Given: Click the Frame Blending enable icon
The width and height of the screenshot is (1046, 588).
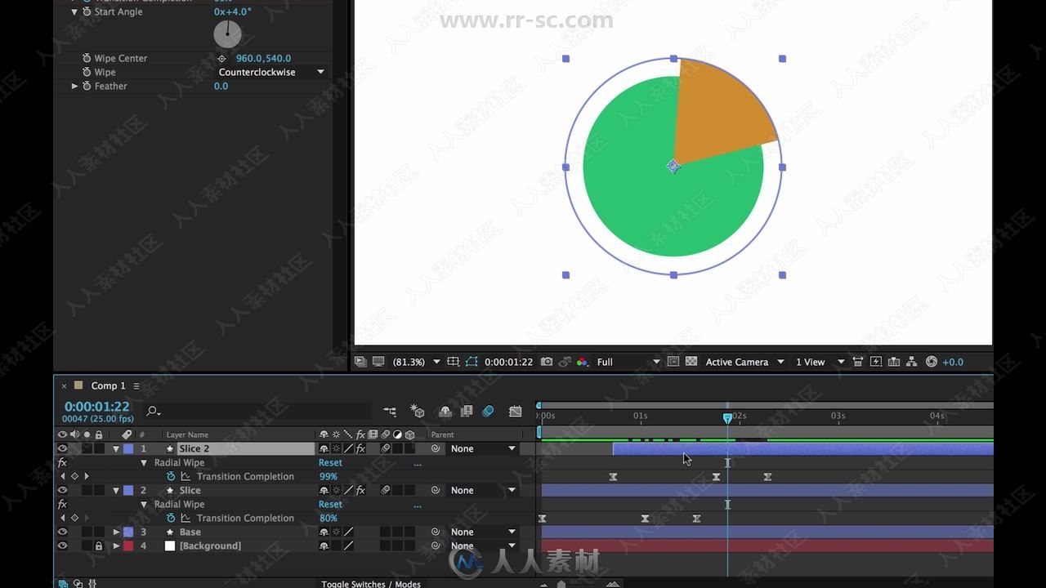Looking at the screenshot, I should tap(467, 412).
